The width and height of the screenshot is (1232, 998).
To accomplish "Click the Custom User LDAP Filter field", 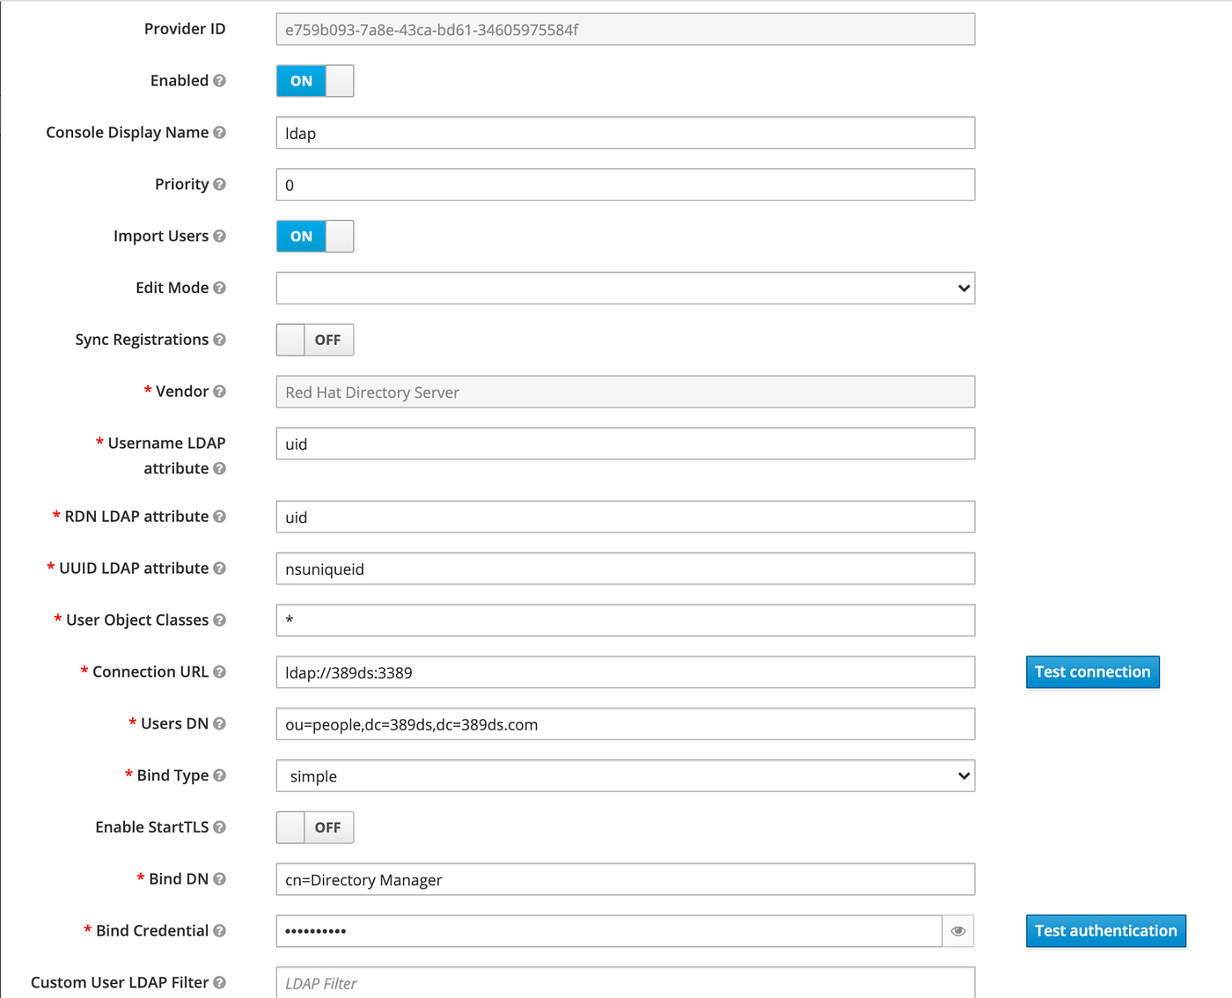I will [625, 983].
